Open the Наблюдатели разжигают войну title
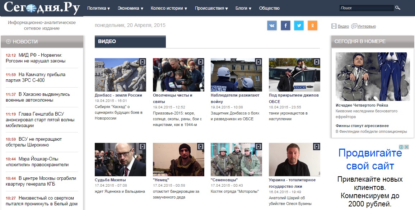 pos(235,98)
